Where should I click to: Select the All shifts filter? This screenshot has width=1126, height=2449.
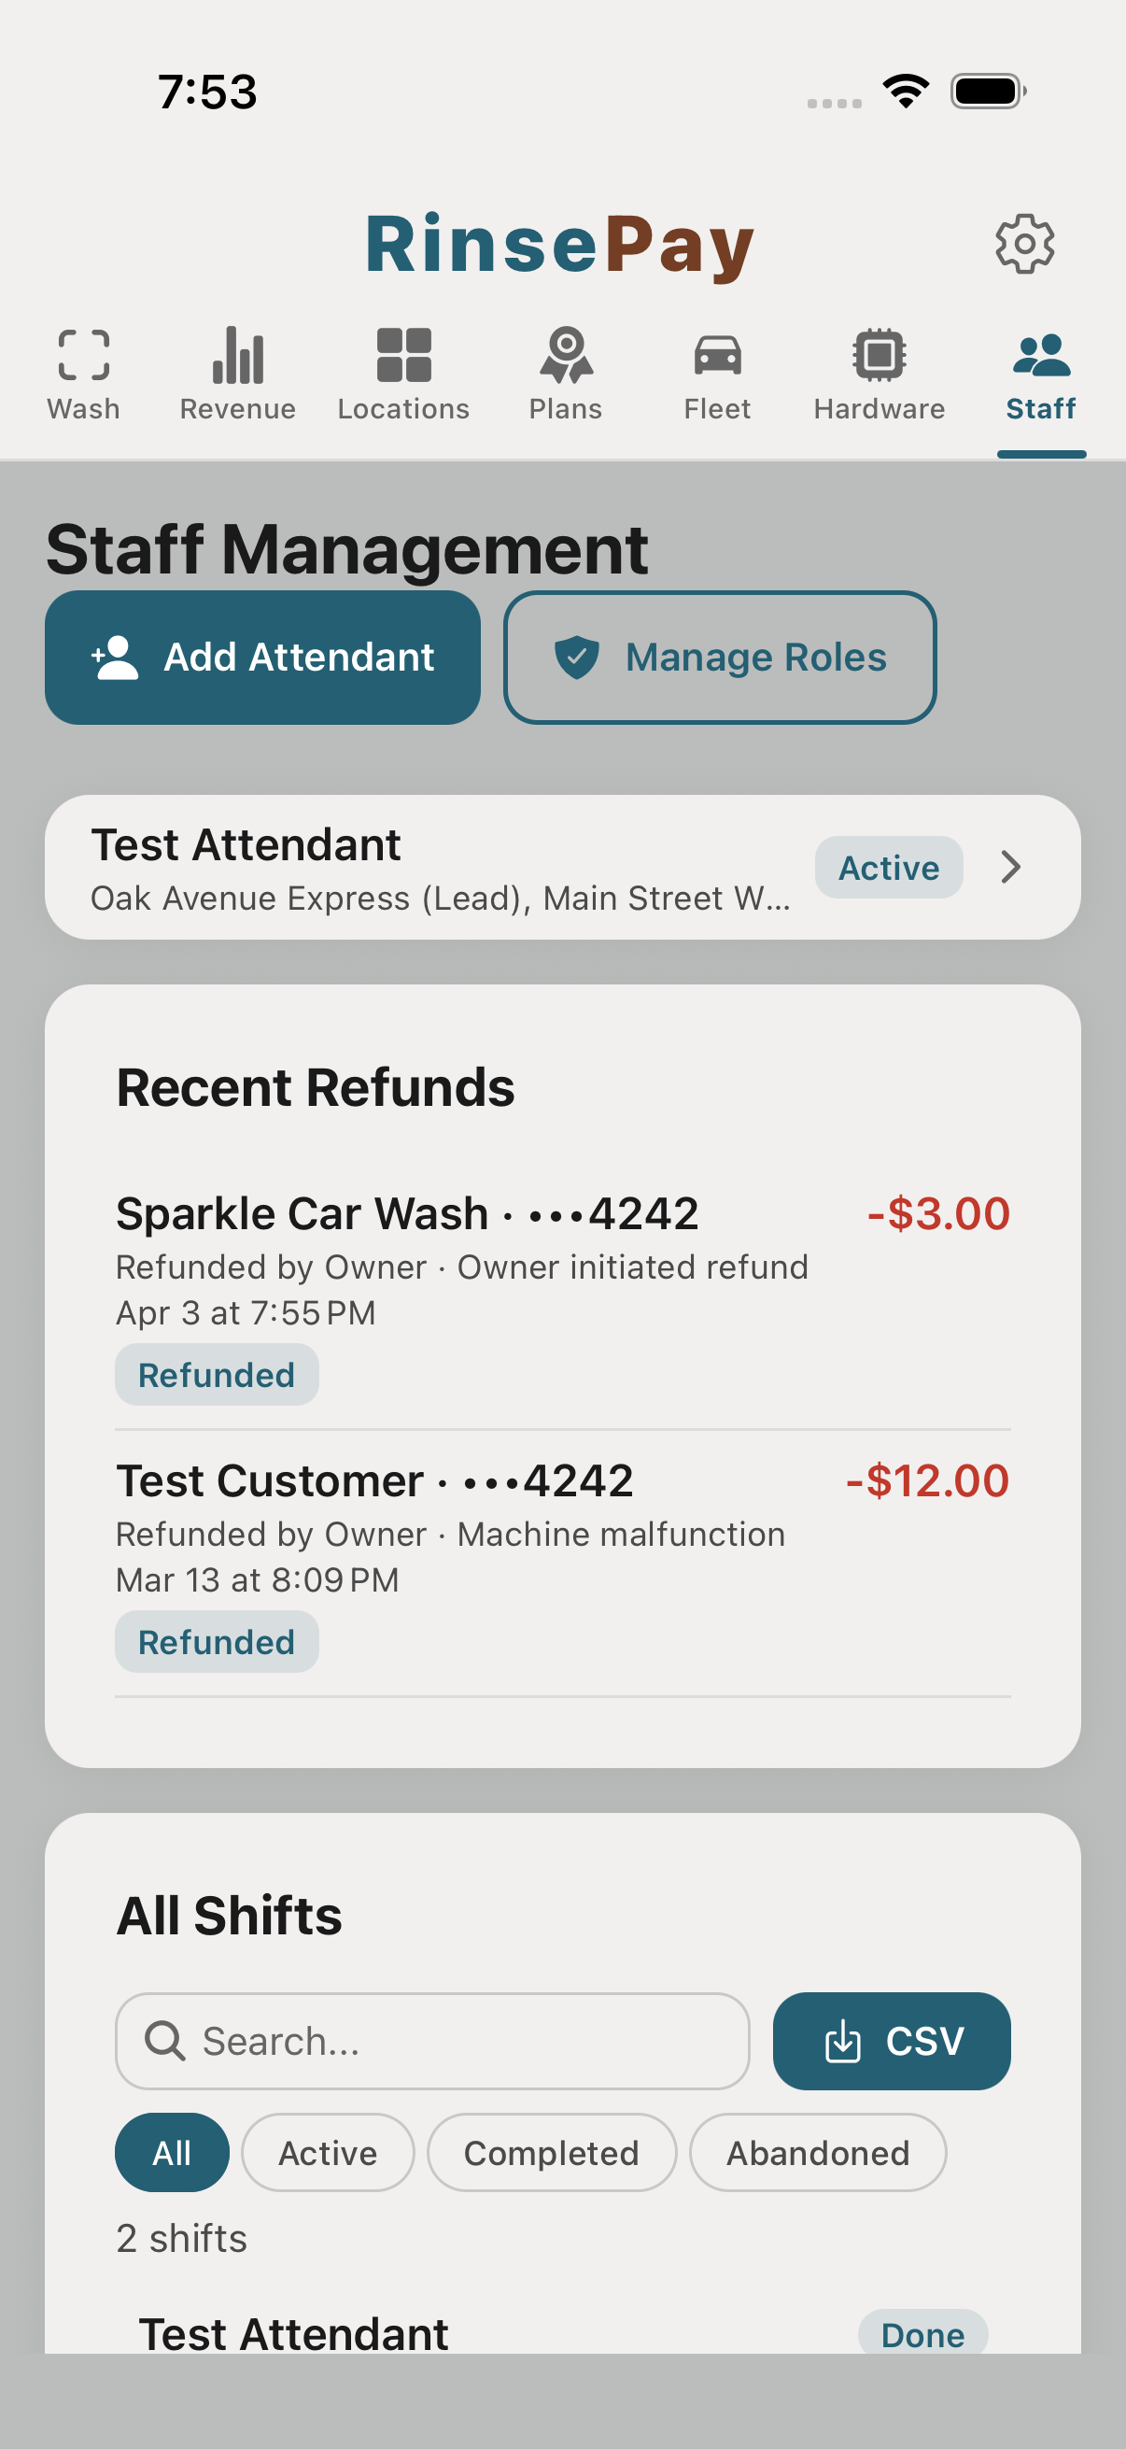pyautogui.click(x=172, y=2152)
